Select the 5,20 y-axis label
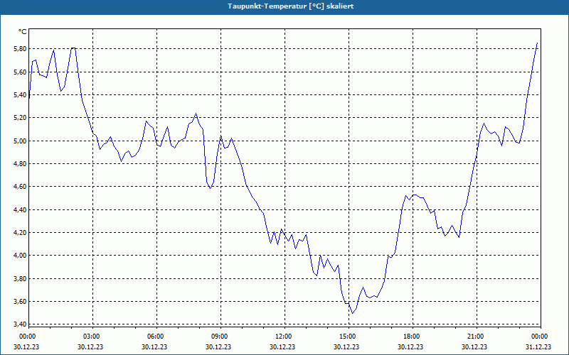 (x=20, y=118)
